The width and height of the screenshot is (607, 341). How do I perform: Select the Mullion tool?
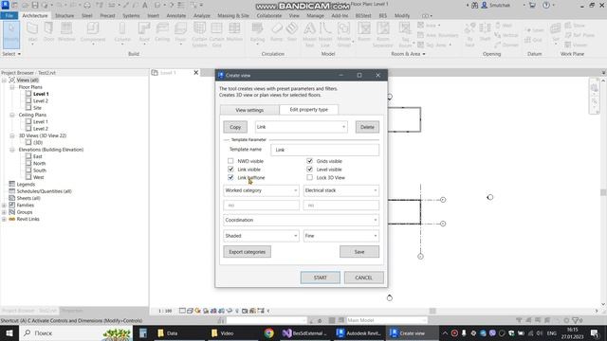[234, 32]
